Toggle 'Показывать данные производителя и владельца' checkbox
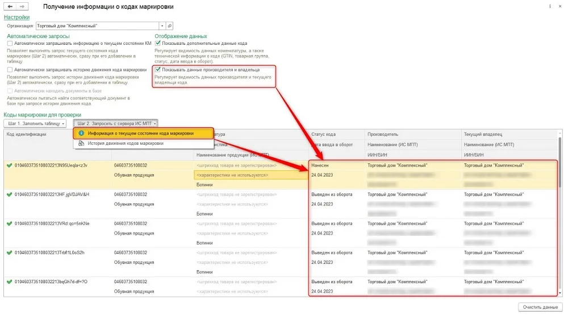 click(157, 69)
